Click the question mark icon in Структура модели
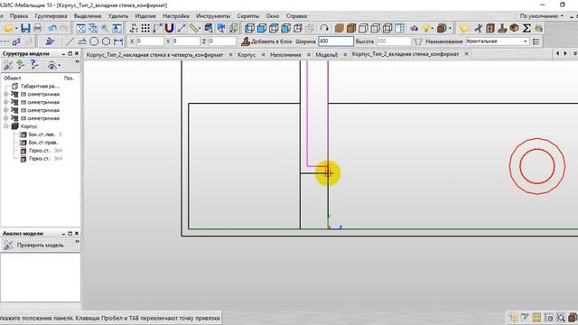This screenshot has width=578, height=325. [34, 65]
